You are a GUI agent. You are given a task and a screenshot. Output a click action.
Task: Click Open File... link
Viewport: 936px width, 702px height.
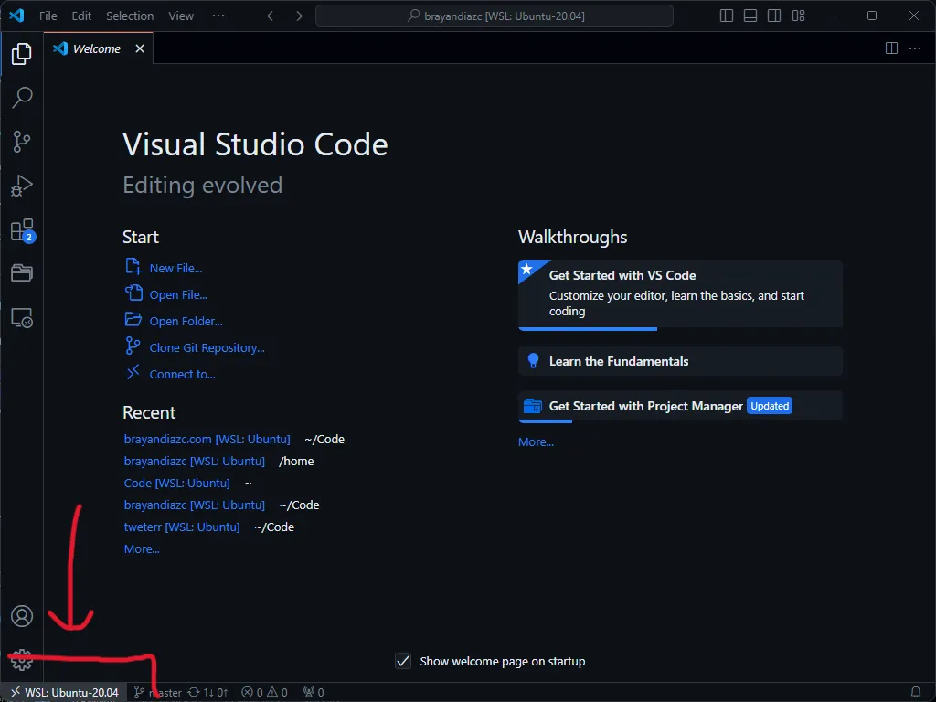click(x=178, y=295)
